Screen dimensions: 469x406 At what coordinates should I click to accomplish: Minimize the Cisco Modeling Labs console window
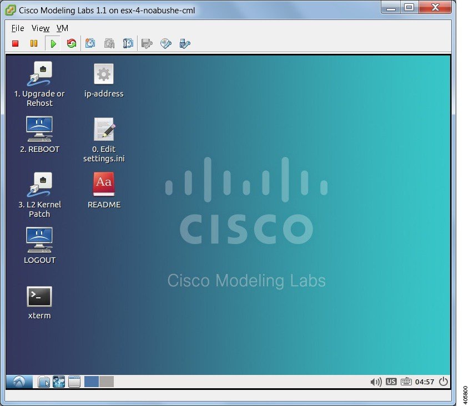pos(391,7)
